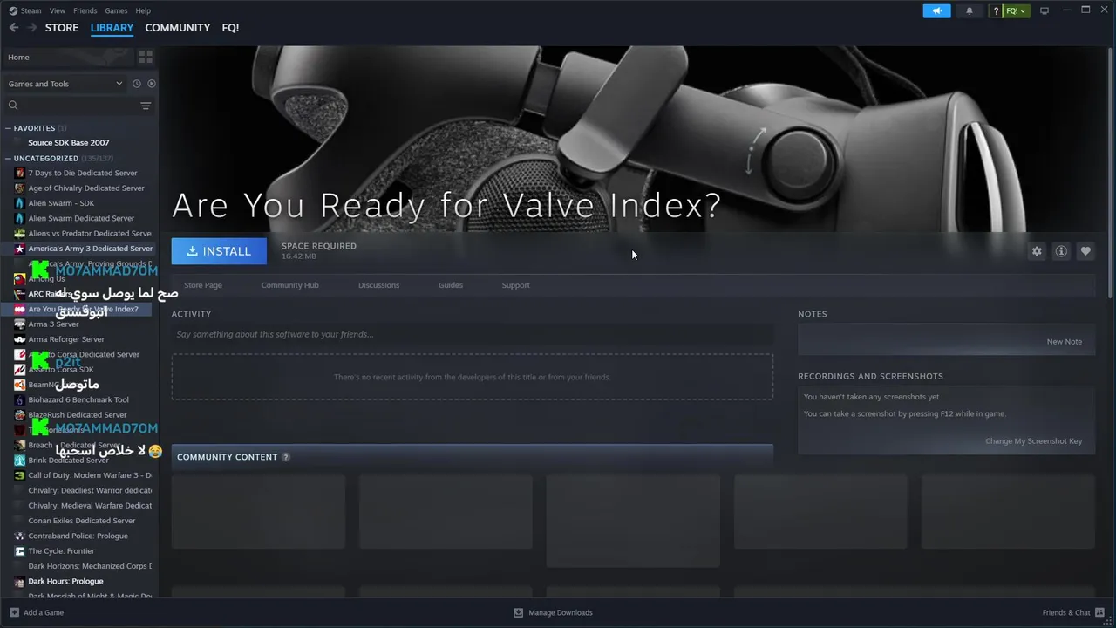Click the activity status text field
This screenshot has width=1116, height=628.
472,334
